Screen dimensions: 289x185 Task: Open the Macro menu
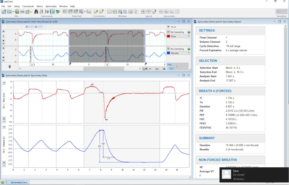tap(40, 6)
